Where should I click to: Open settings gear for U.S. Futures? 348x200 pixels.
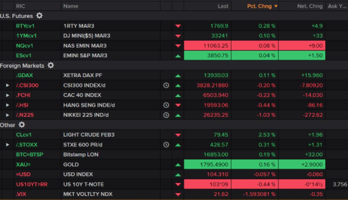(39, 16)
